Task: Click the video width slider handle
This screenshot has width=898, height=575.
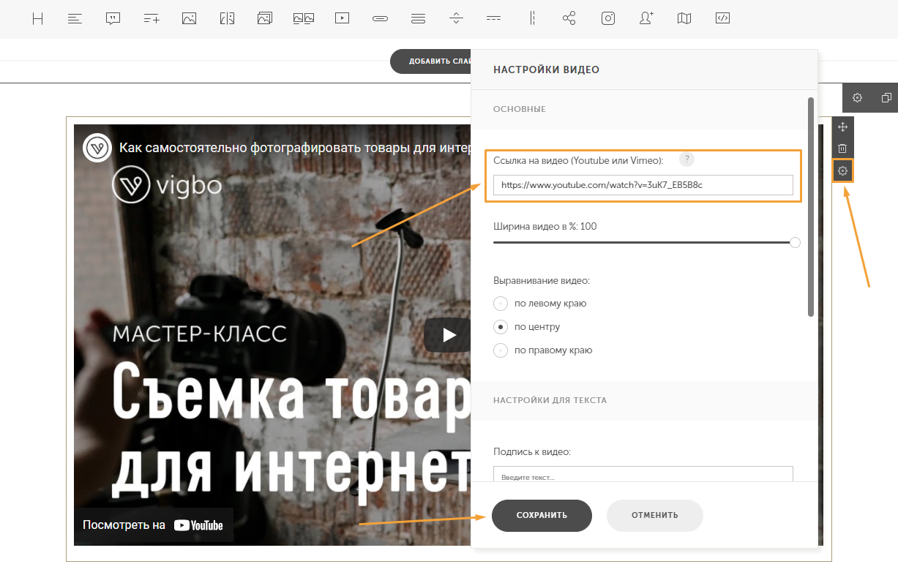Action: [795, 243]
